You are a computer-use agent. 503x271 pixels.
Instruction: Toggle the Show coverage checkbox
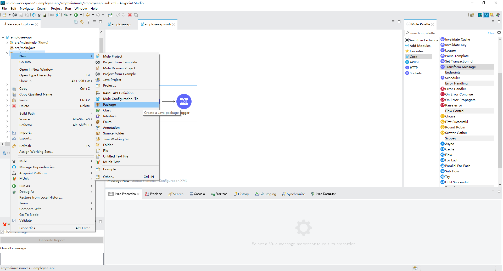2,232
